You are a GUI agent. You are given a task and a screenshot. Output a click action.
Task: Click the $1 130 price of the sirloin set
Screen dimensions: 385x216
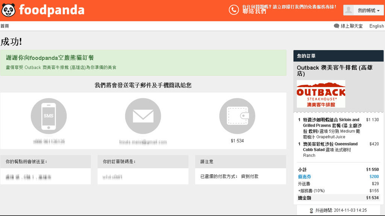[372, 120]
